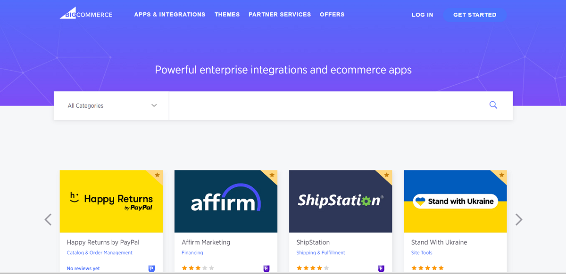Click the BigCommerce logo
566x274 pixels.
coord(85,14)
